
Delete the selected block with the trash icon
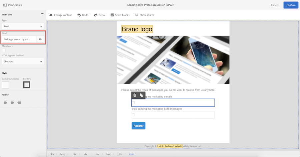(x=135, y=95)
